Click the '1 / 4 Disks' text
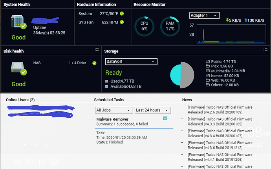 click(x=77, y=63)
